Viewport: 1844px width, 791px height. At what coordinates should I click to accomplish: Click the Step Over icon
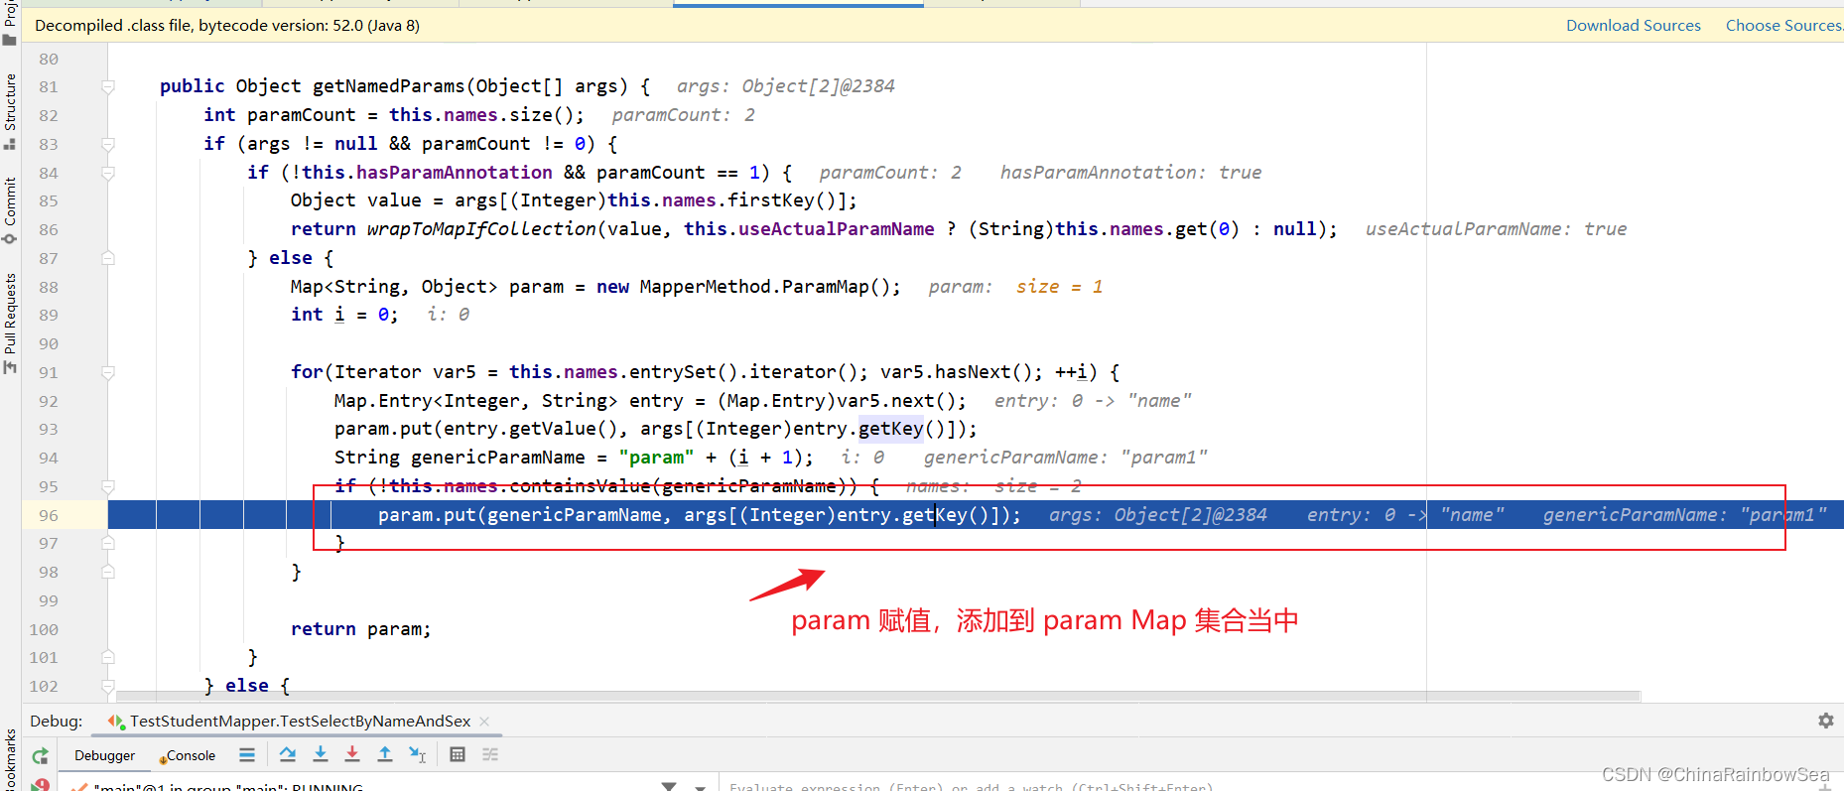(288, 754)
